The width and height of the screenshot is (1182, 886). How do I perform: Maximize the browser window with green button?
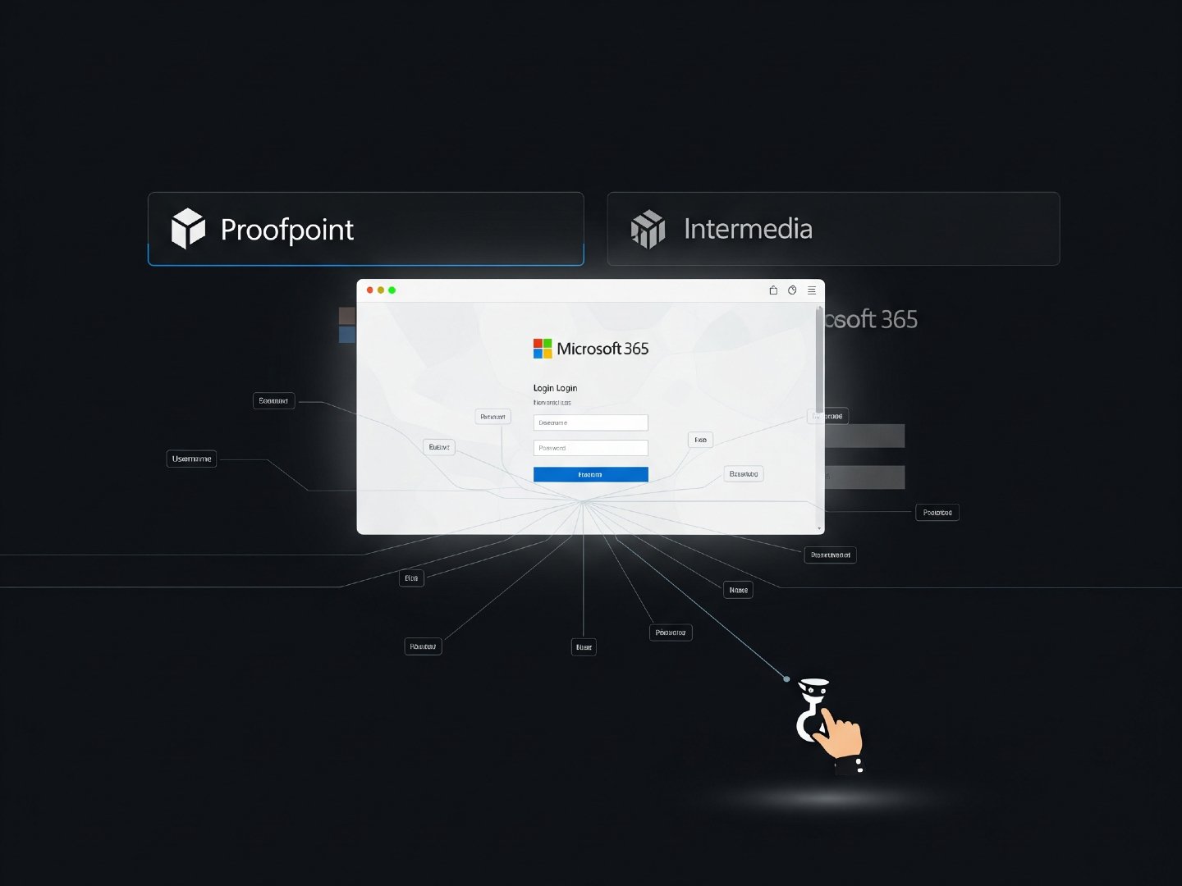(392, 290)
